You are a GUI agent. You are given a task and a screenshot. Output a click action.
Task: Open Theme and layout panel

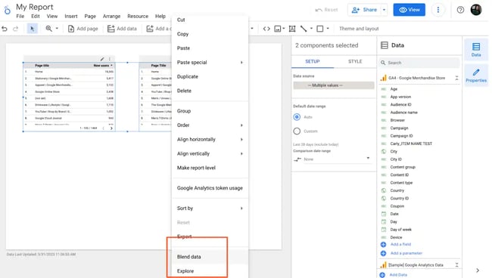pyautogui.click(x=359, y=29)
